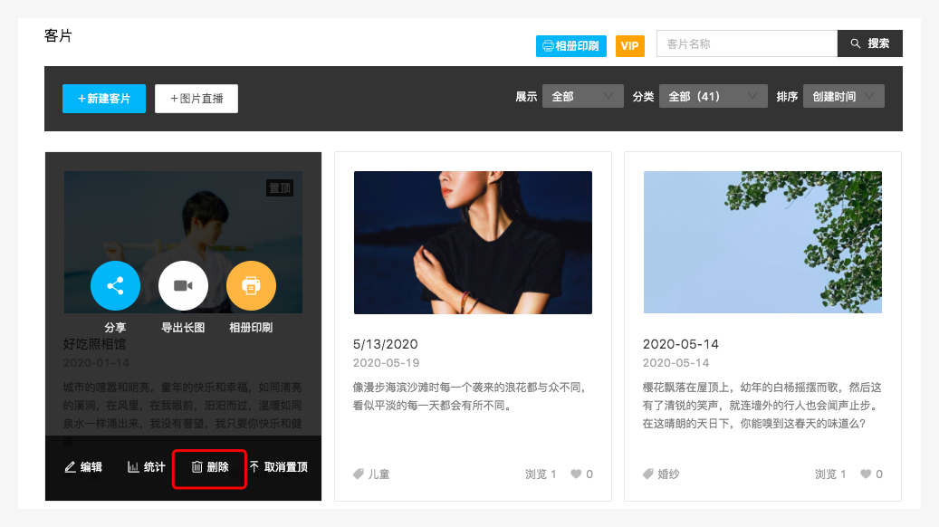Screen dimensions: 939x527
Task: Click the 图片直播 button
Action: point(196,99)
